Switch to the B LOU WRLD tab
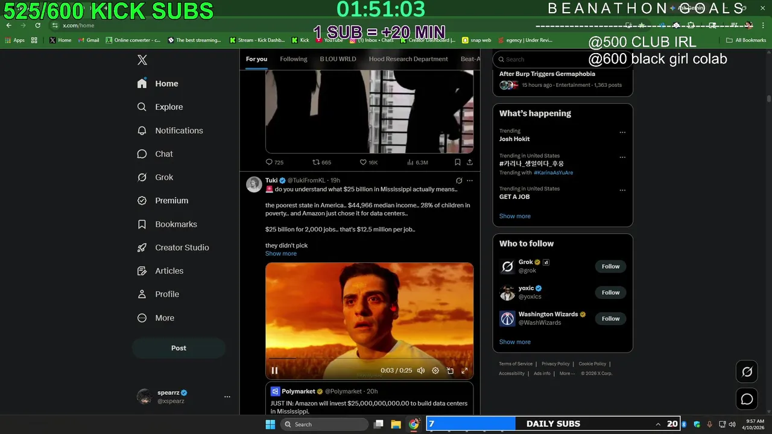The image size is (772, 434). pyautogui.click(x=338, y=59)
